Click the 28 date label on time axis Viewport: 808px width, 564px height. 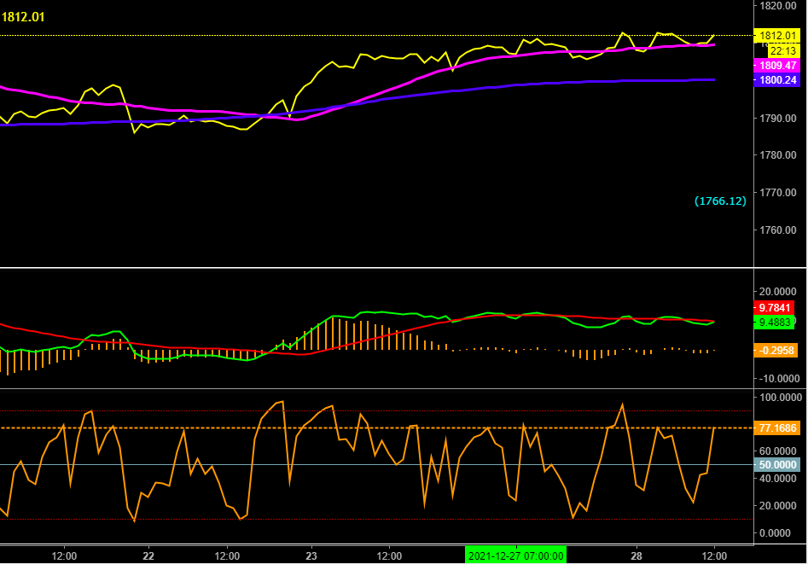[x=637, y=556]
